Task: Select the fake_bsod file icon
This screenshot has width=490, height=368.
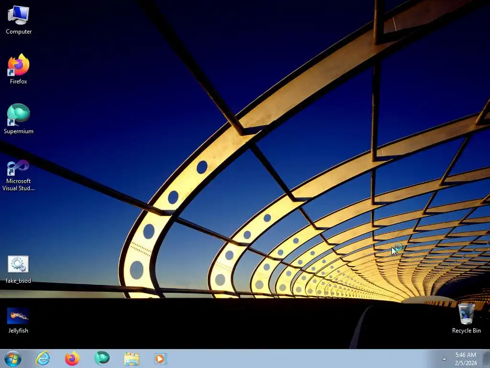Action: (x=18, y=270)
